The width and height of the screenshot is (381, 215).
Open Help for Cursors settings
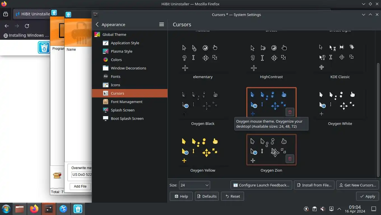pos(181,196)
